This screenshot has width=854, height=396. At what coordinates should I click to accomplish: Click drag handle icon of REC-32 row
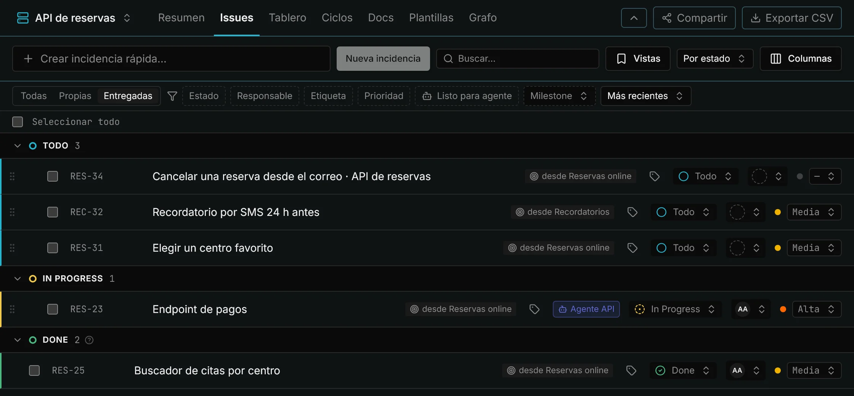[x=12, y=212]
